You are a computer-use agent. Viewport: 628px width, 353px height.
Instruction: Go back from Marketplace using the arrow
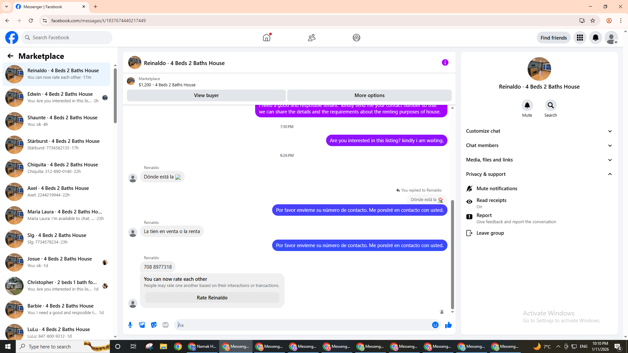[10, 56]
